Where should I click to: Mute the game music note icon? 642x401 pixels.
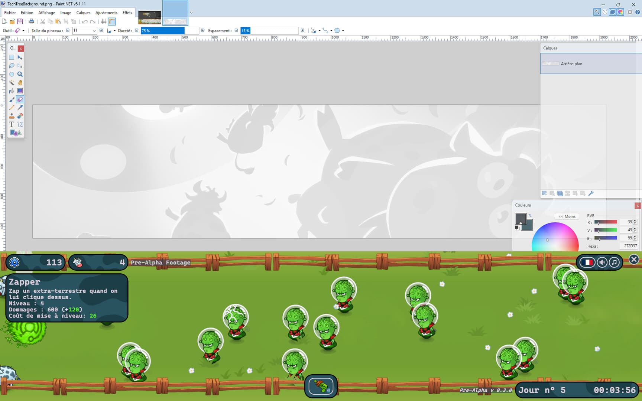(x=615, y=262)
